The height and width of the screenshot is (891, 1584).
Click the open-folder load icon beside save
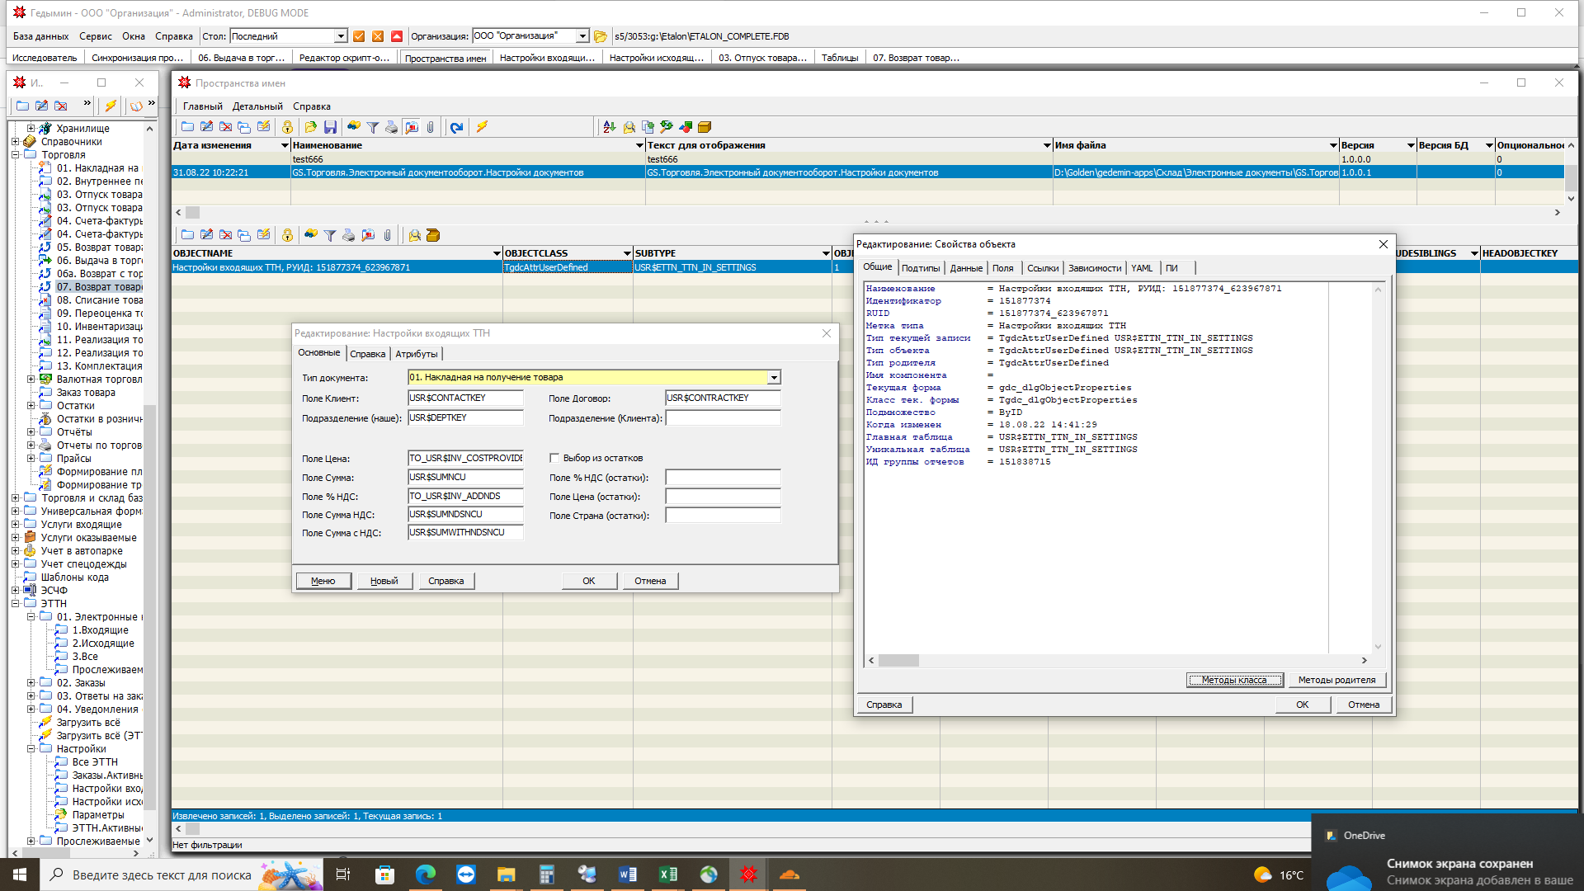coord(310,127)
